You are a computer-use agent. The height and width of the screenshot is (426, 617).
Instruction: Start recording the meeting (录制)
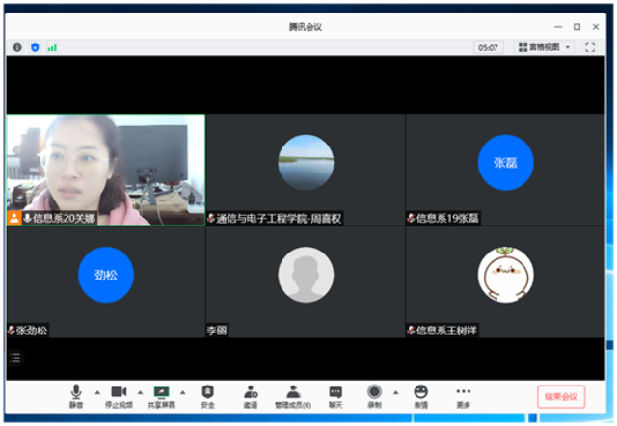(x=374, y=396)
